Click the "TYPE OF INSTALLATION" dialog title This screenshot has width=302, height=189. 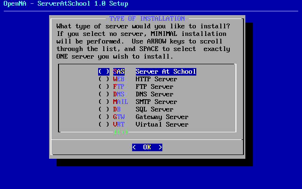(147, 19)
